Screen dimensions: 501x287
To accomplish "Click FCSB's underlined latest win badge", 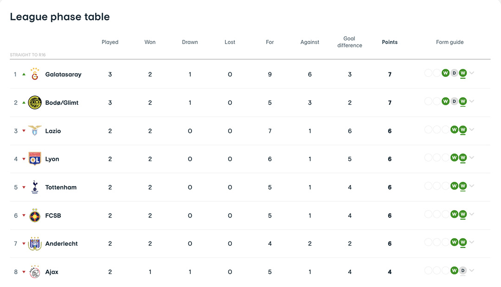I will pos(462,214).
